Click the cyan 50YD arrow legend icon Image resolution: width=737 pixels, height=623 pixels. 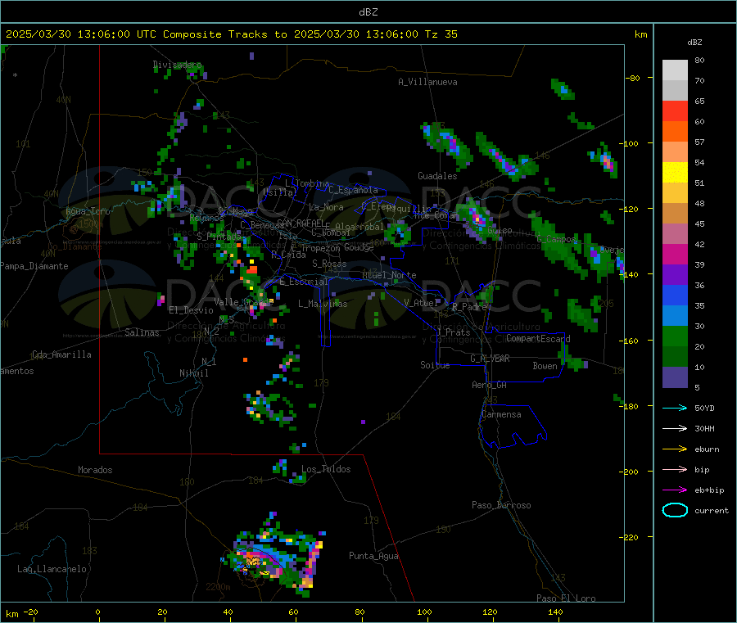tap(675, 408)
